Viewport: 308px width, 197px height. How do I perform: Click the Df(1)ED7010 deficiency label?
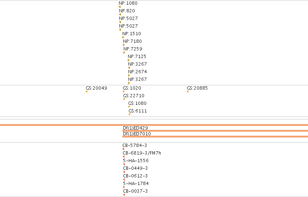137,134
